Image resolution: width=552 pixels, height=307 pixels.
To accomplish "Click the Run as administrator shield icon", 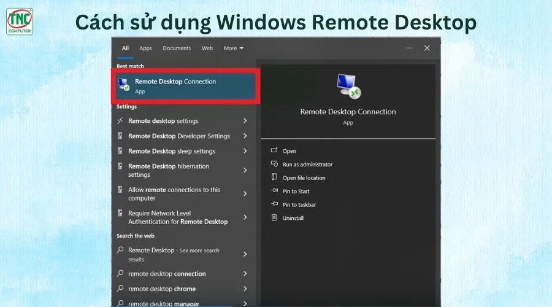I will pyautogui.click(x=274, y=163).
